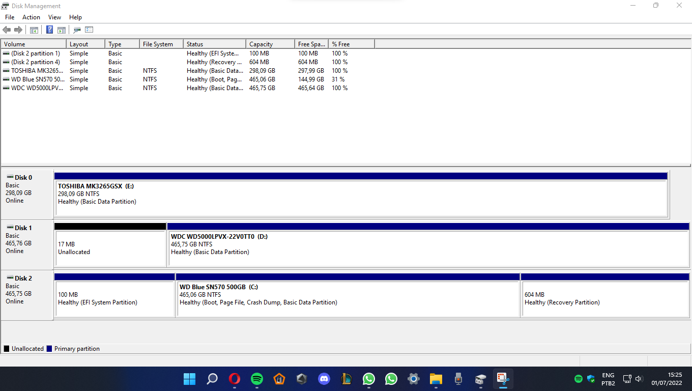The height and width of the screenshot is (391, 692).
Task: Select the 17 MB Unallocated block on Disk 1
Action: coord(110,245)
